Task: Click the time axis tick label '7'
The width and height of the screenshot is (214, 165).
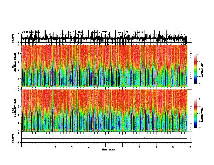Action: [139, 147]
